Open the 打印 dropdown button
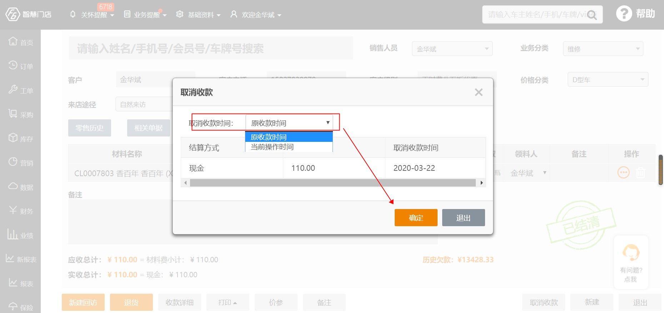 [228, 302]
